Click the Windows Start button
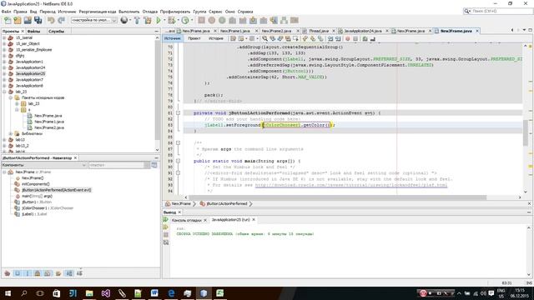The height and width of the screenshot is (300, 534). pos(8,292)
